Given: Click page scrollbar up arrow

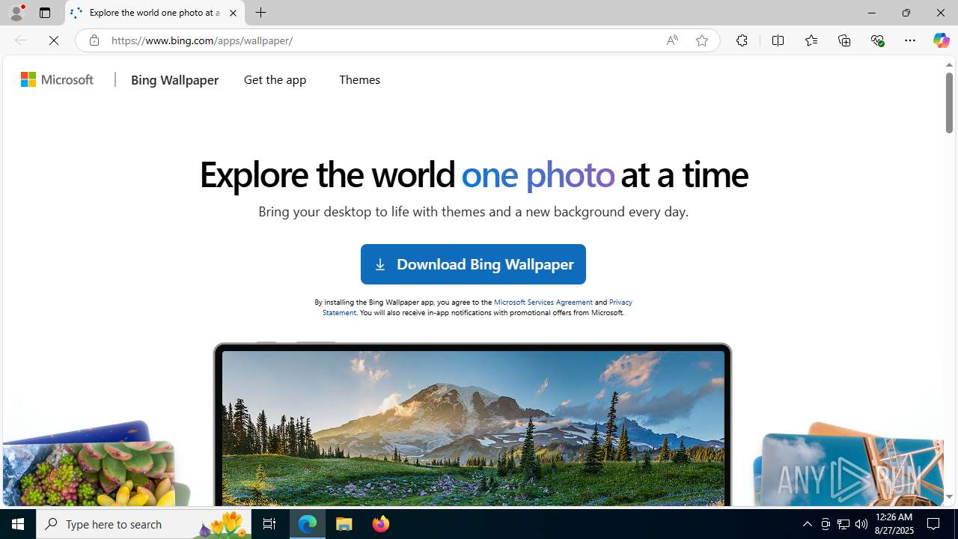Looking at the screenshot, I should pyautogui.click(x=949, y=64).
